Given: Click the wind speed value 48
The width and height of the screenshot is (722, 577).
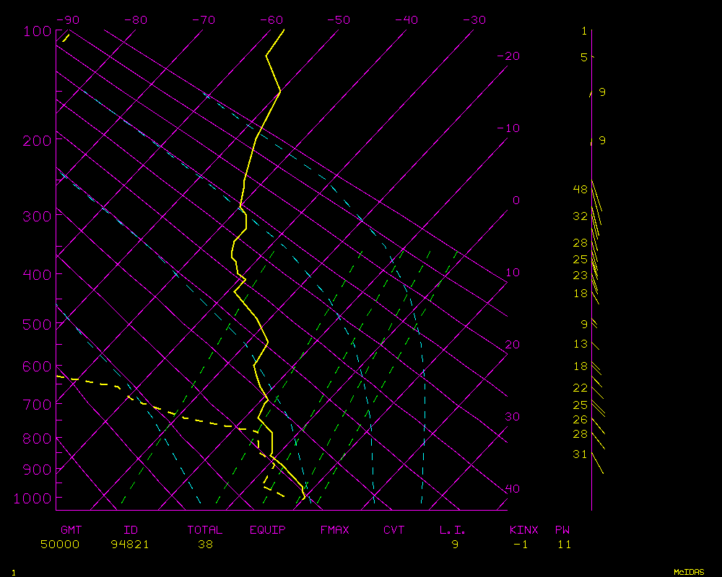Looking at the screenshot, I should coord(580,190).
